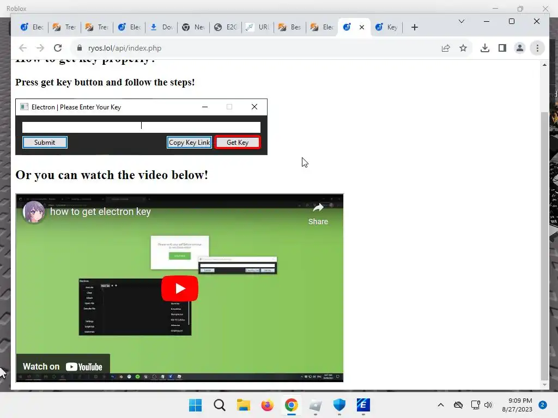Open the Roblox taskbar icon

[x=316, y=405]
